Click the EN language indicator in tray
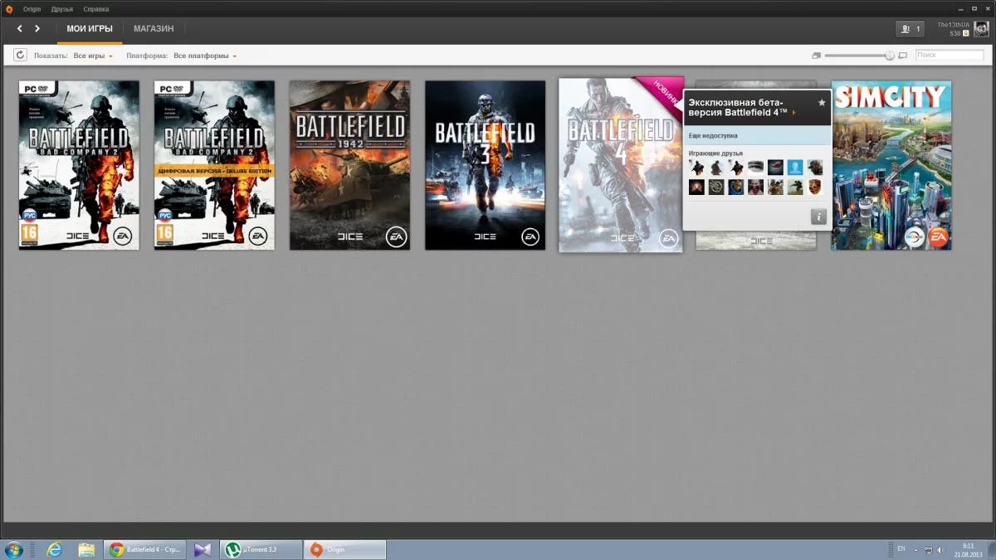996x560 pixels. pos(901,548)
